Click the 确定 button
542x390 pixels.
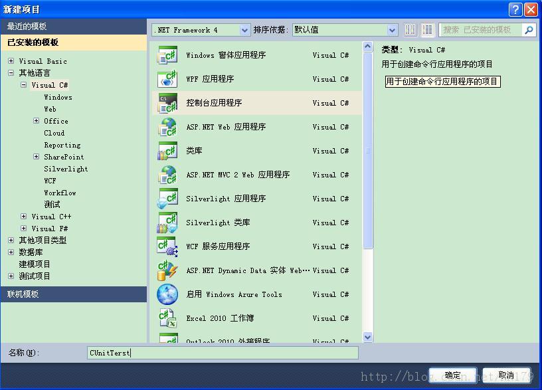(x=452, y=375)
